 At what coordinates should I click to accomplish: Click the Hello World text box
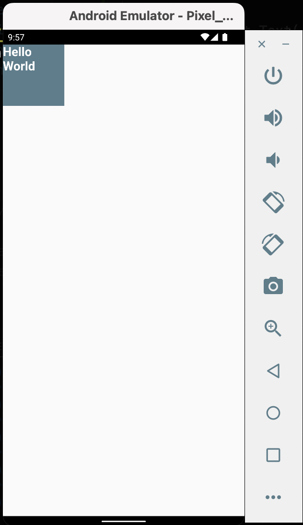coord(34,75)
